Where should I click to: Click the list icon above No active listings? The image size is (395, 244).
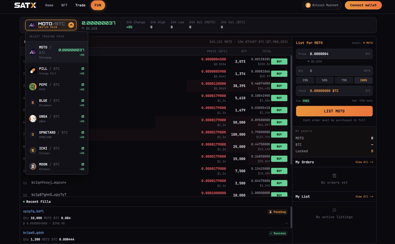click(334, 210)
